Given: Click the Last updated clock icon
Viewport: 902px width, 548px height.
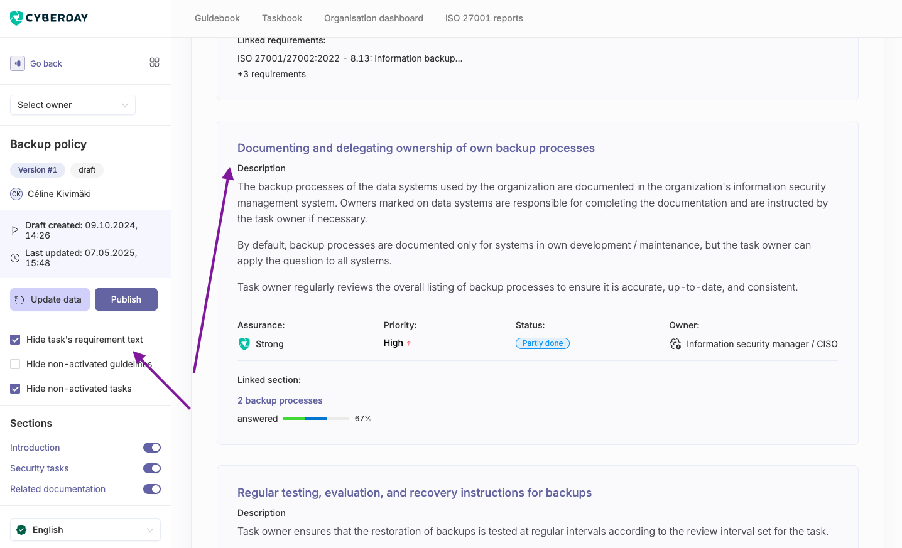Looking at the screenshot, I should [15, 258].
